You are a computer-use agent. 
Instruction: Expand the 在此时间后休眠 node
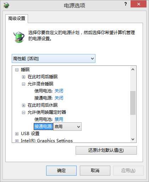23,105
